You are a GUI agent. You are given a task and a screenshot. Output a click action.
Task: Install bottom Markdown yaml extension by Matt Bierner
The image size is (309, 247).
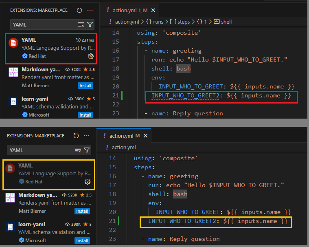pyautogui.click(x=82, y=211)
